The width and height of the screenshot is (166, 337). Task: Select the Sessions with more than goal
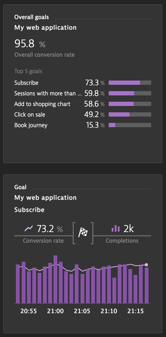point(83,93)
